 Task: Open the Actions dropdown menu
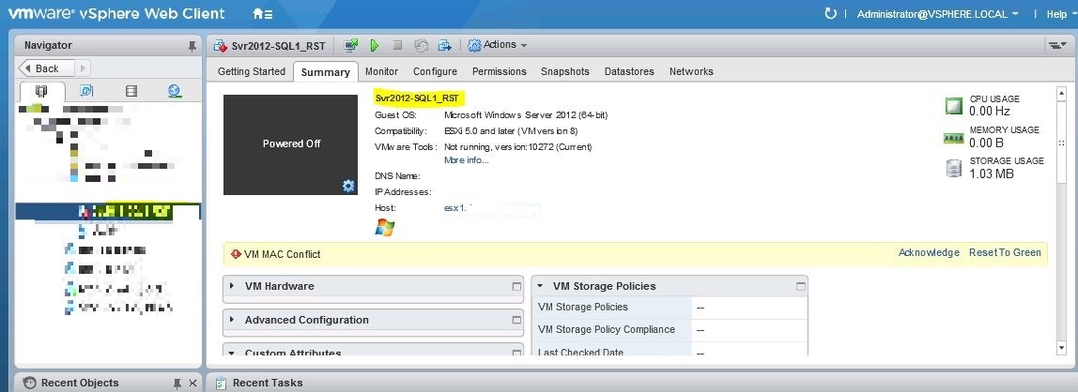point(497,45)
